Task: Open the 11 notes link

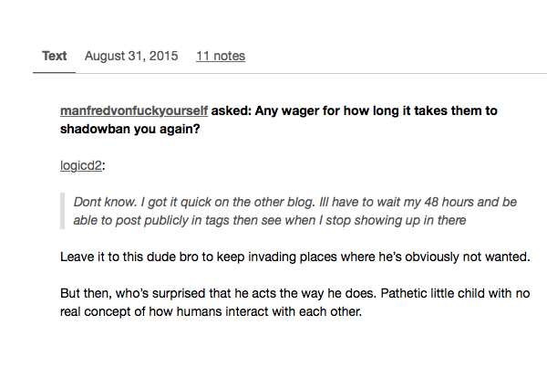Action: tap(221, 56)
